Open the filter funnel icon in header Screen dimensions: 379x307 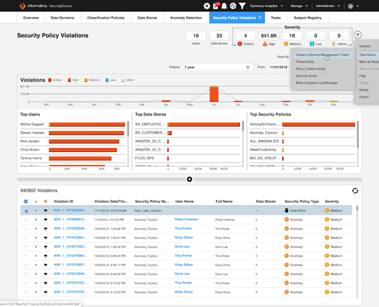coord(242,6)
